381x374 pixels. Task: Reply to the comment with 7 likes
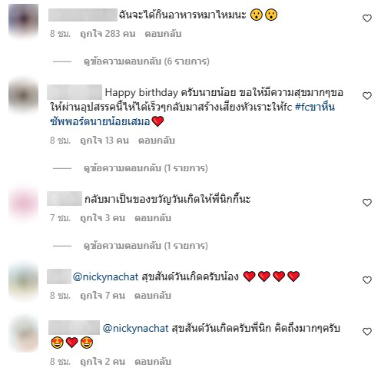153,296
